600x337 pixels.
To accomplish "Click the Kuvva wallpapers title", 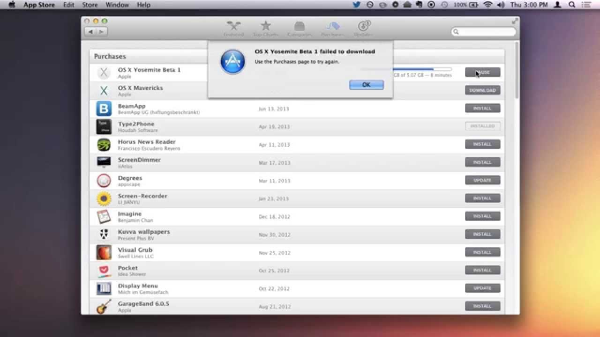I will pos(144,232).
